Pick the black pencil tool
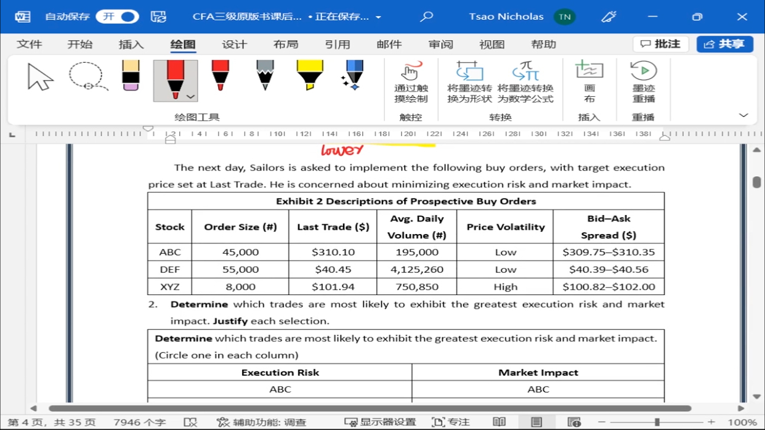Viewport: 765px width, 430px height. pyautogui.click(x=265, y=76)
